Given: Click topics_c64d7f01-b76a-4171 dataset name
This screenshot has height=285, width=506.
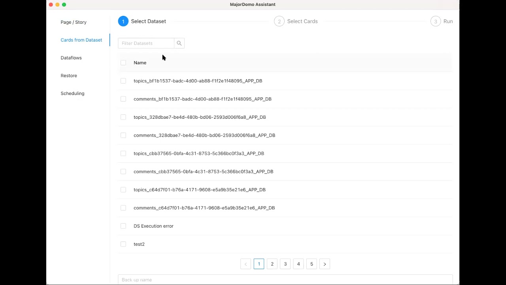Looking at the screenshot, I should [200, 190].
